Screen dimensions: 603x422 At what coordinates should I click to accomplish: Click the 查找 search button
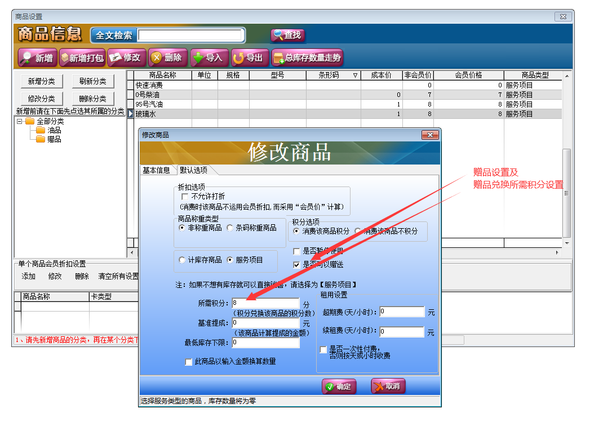point(287,35)
